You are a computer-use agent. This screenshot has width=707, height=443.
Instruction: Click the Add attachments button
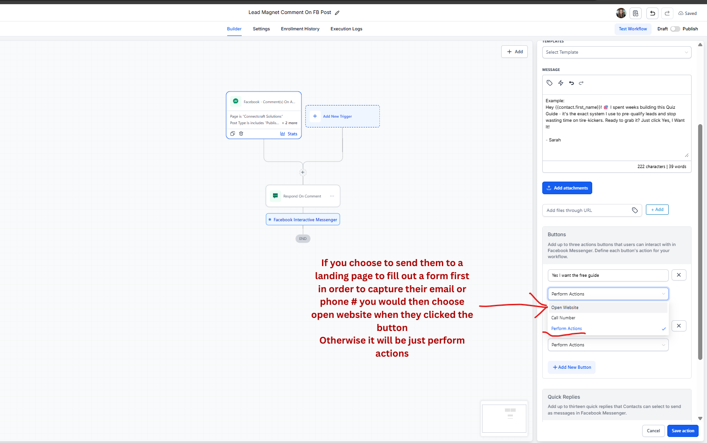(x=567, y=188)
